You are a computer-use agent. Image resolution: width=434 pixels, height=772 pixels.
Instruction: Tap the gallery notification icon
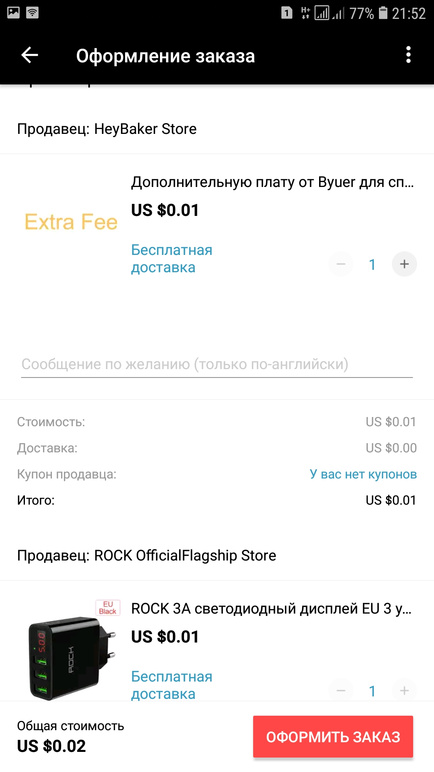click(13, 13)
